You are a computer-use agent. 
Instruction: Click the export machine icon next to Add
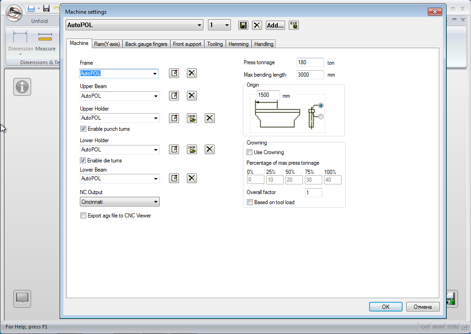[x=294, y=25]
